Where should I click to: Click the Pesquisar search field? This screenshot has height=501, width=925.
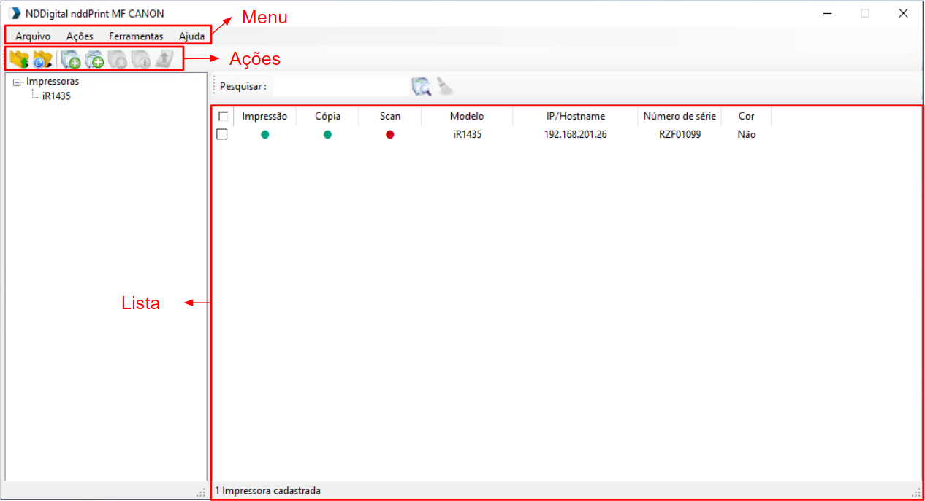[340, 87]
